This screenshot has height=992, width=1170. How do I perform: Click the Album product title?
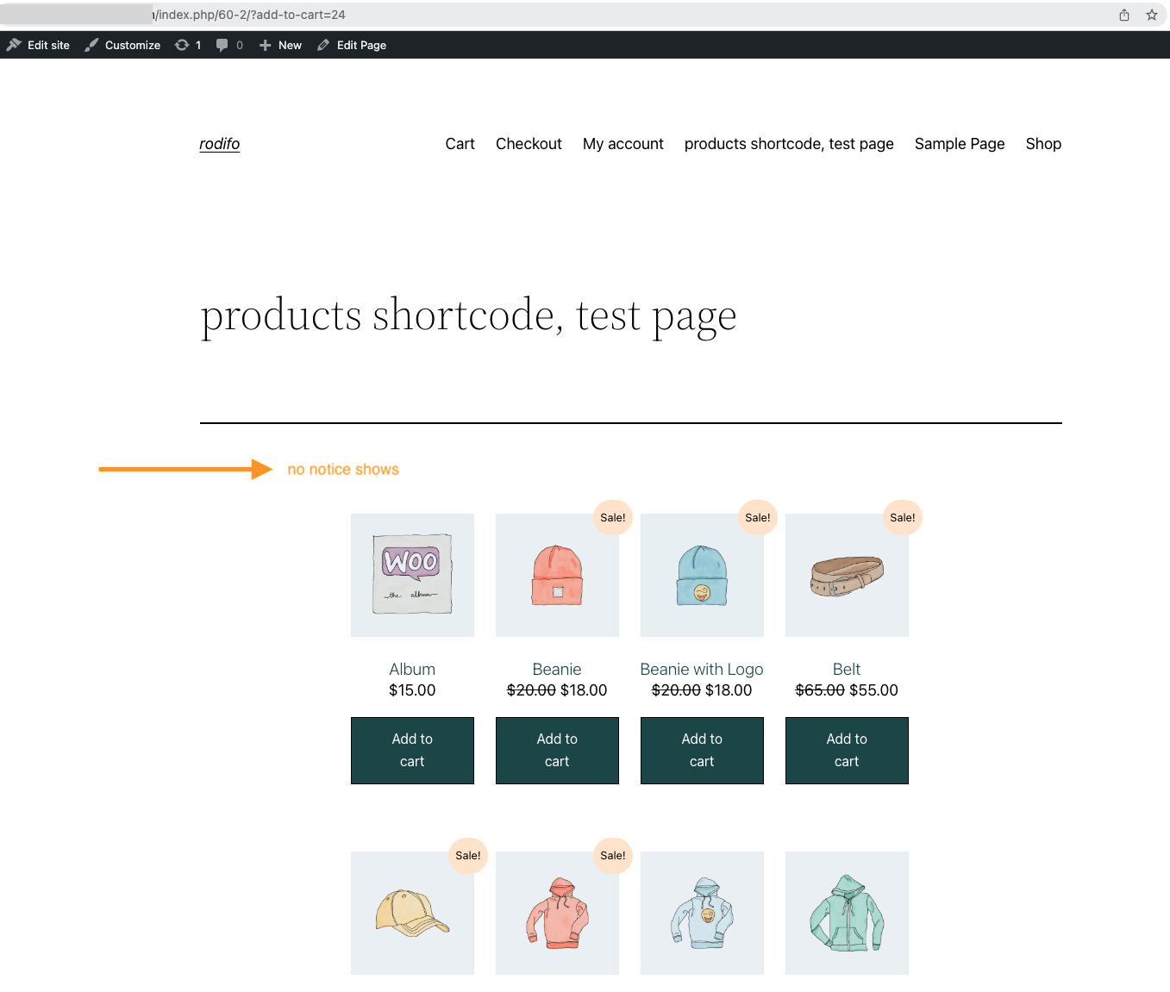tap(412, 669)
